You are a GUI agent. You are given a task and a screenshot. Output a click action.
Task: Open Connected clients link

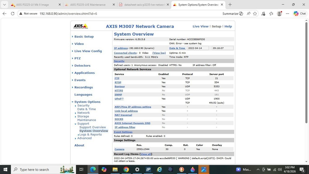[125, 53]
